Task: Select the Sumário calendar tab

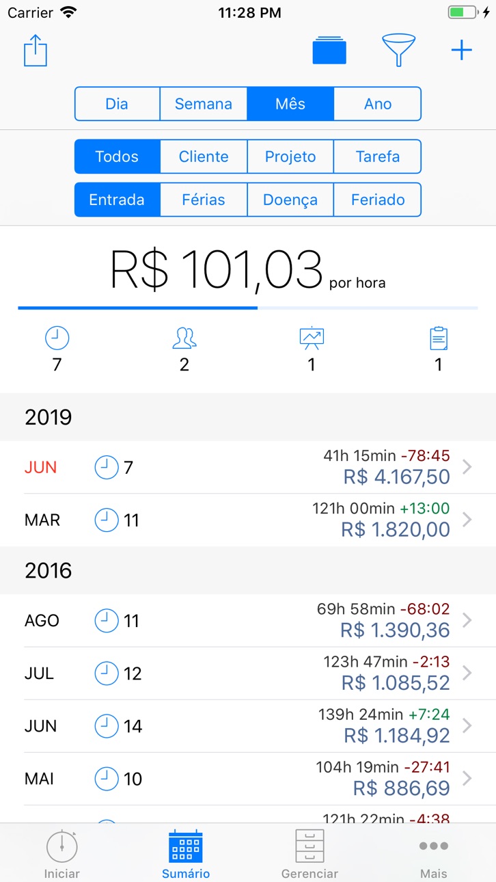Action: click(186, 853)
